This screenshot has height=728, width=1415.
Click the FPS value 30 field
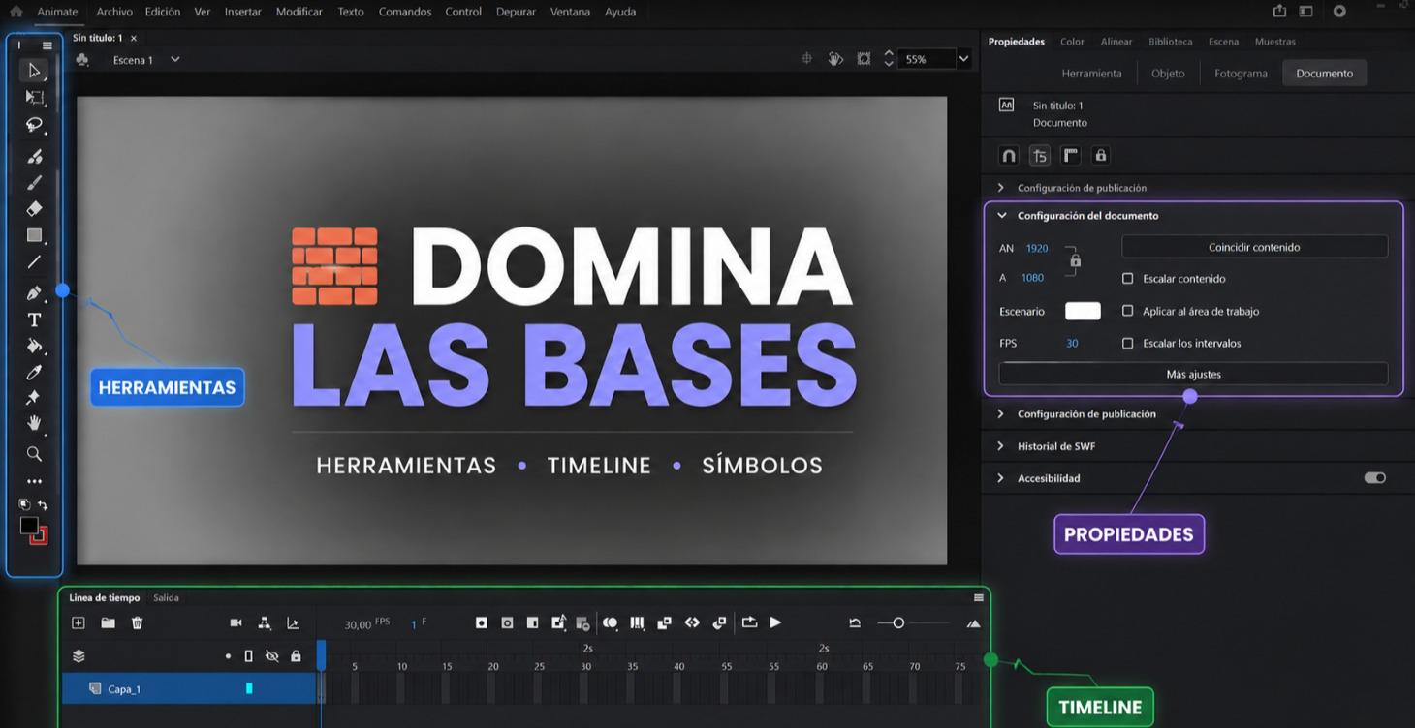point(1072,343)
